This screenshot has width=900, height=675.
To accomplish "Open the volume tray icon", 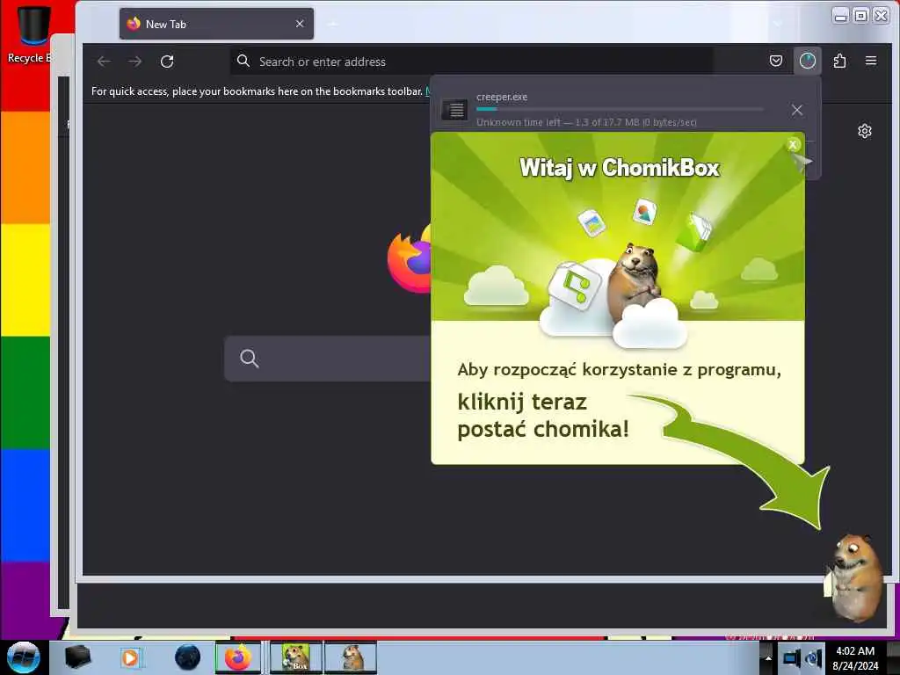I will tap(813, 658).
